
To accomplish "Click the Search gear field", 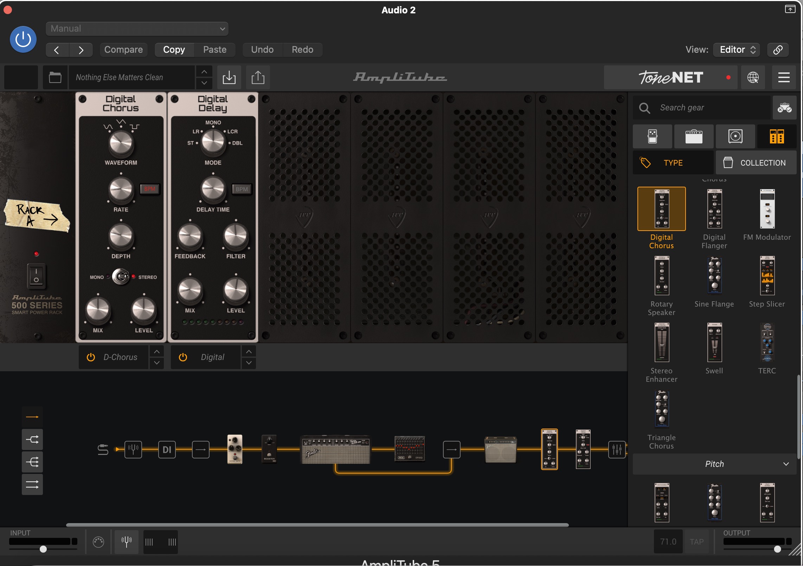I will pos(702,108).
